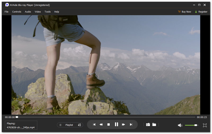
Task: Pause the video playback
Action: (116, 124)
